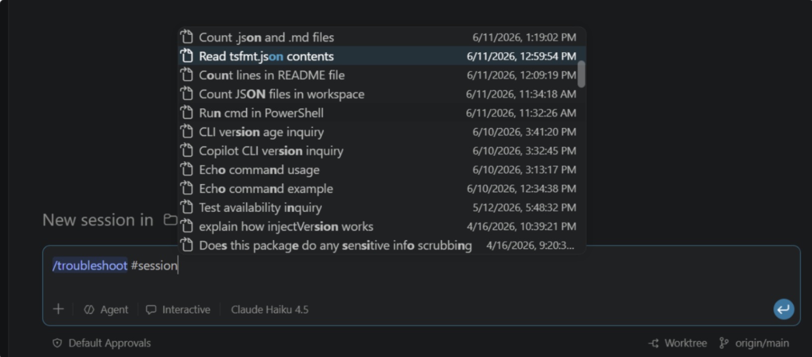
Task: Click session icon beside 'Count lines in README file'
Action: (x=186, y=74)
